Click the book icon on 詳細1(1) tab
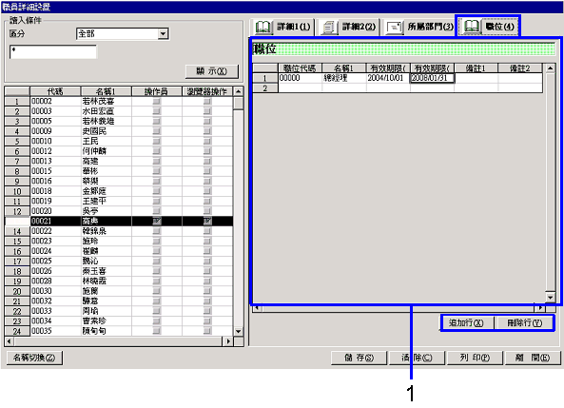 click(x=263, y=27)
